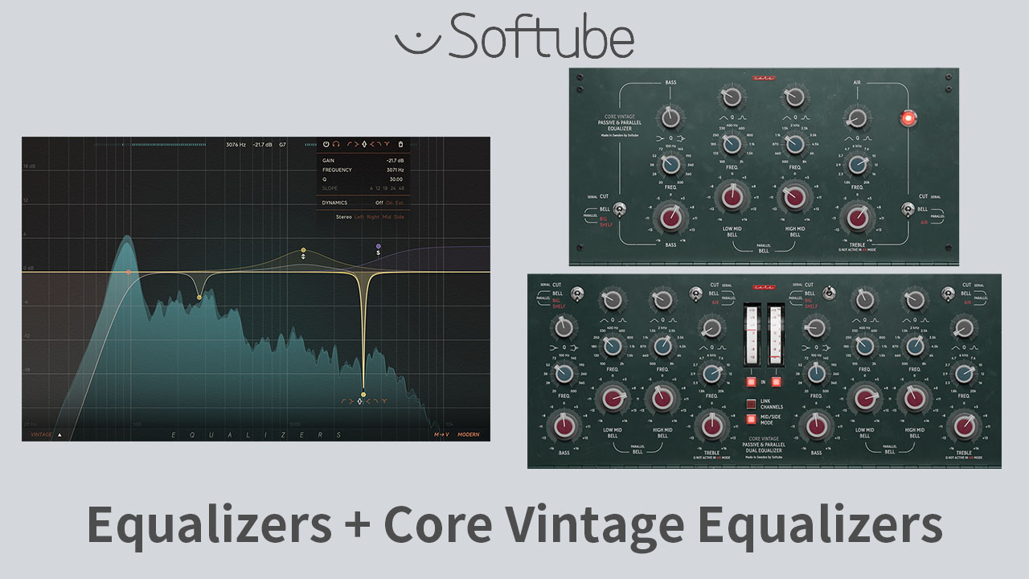The image size is (1029, 579).
Task: Toggle the left IN button on the Dual Equalizer
Action: coord(753,382)
